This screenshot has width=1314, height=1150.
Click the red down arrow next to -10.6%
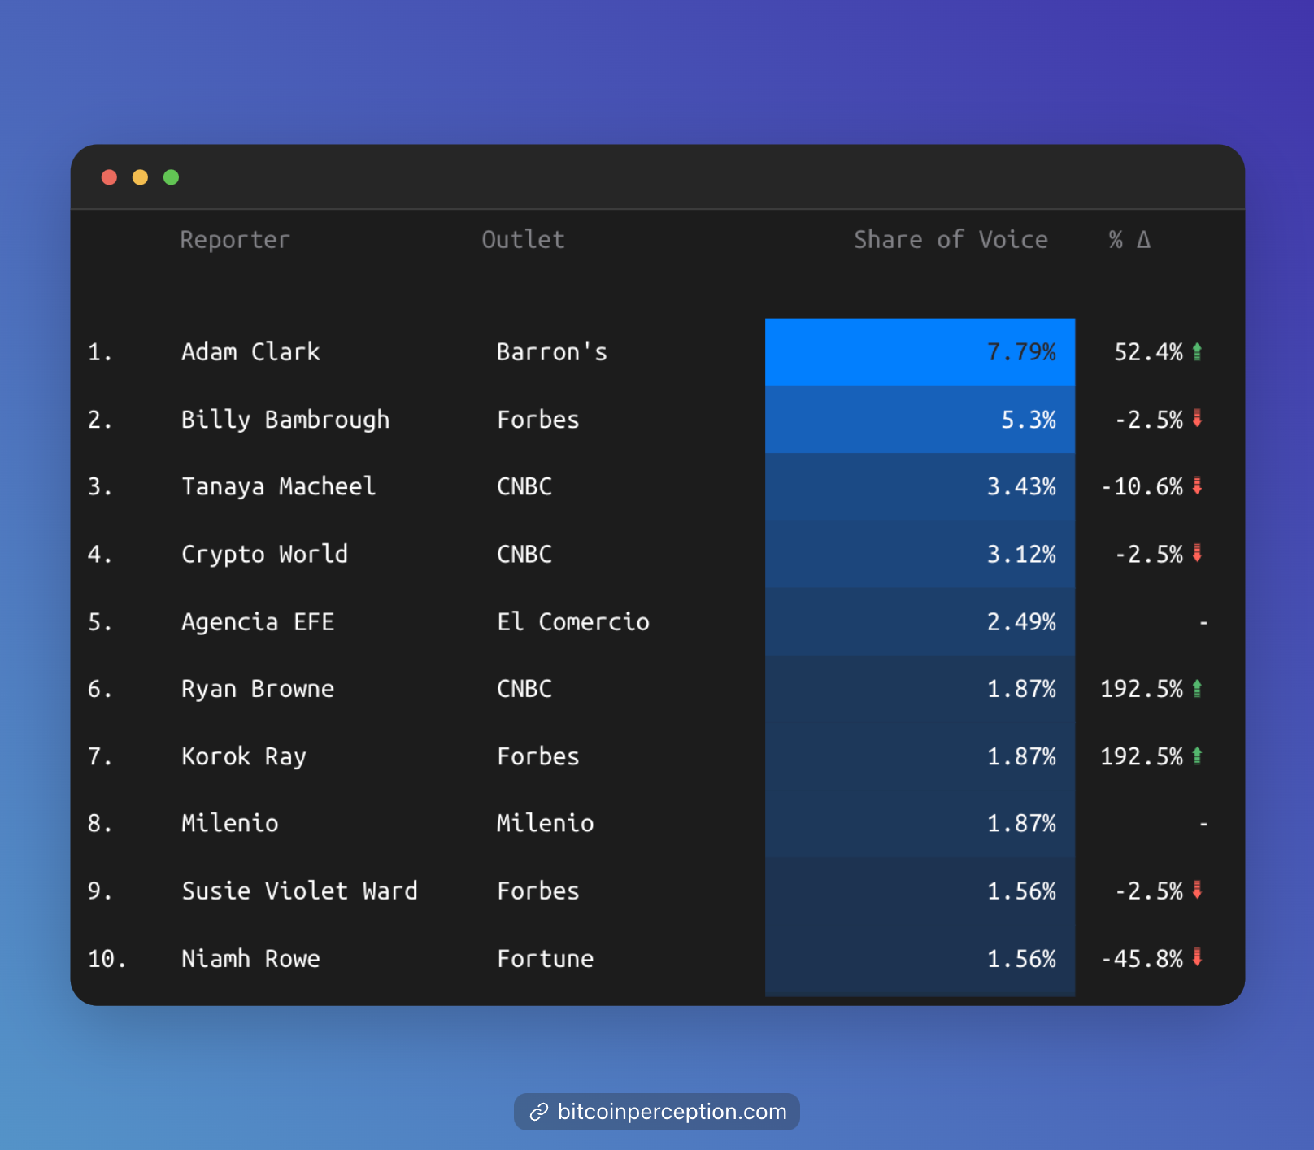click(x=1197, y=486)
